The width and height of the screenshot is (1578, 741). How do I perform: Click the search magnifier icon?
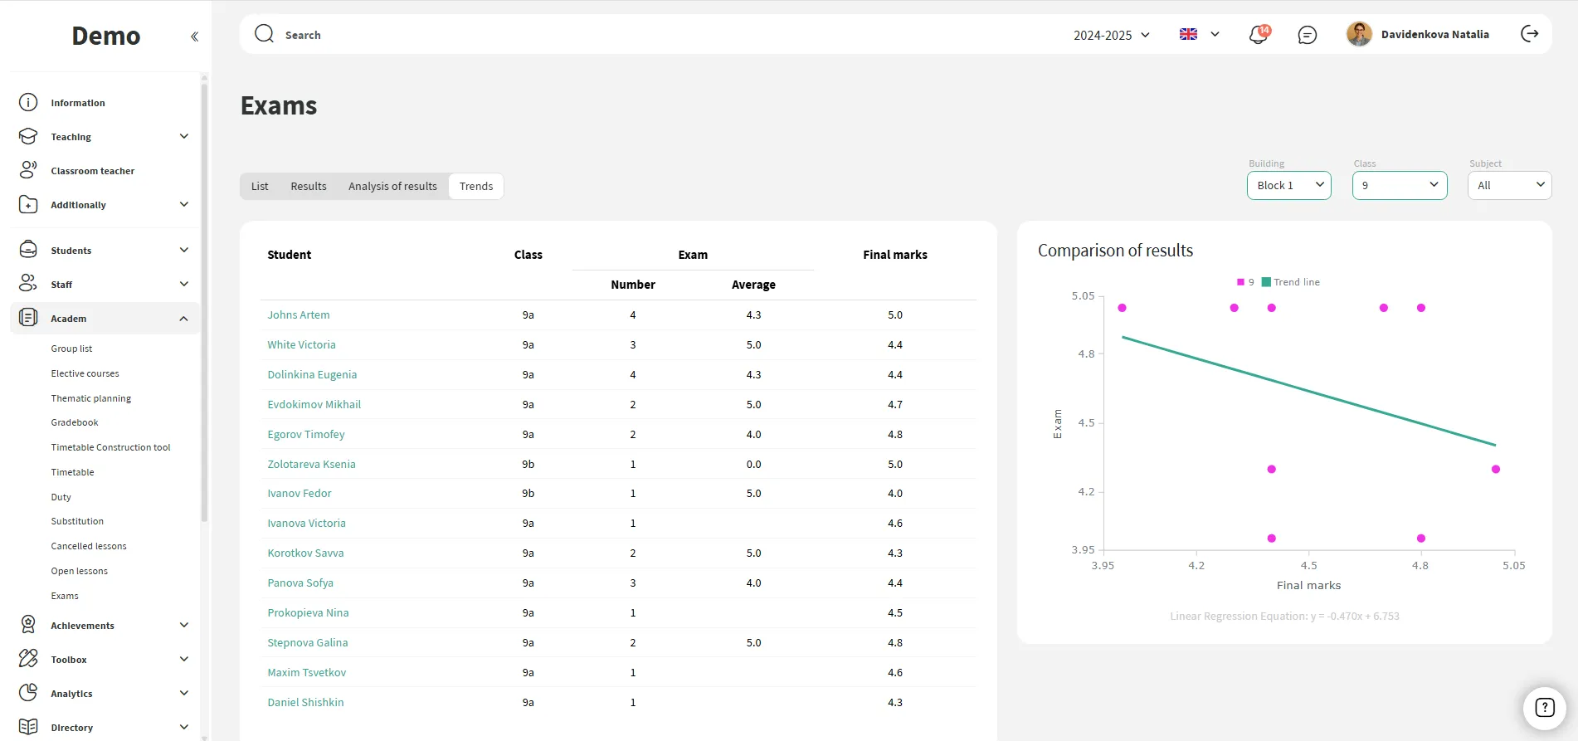[265, 34]
